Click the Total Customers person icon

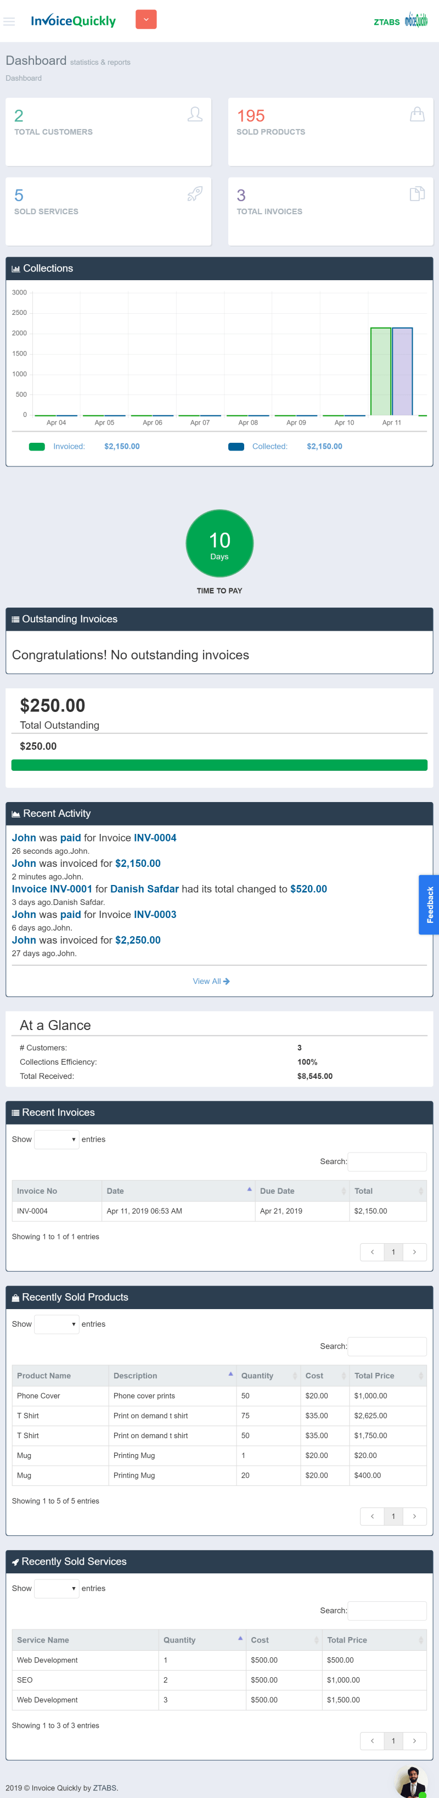tap(195, 114)
